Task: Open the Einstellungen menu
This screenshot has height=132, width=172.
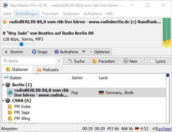Action: [27, 14]
